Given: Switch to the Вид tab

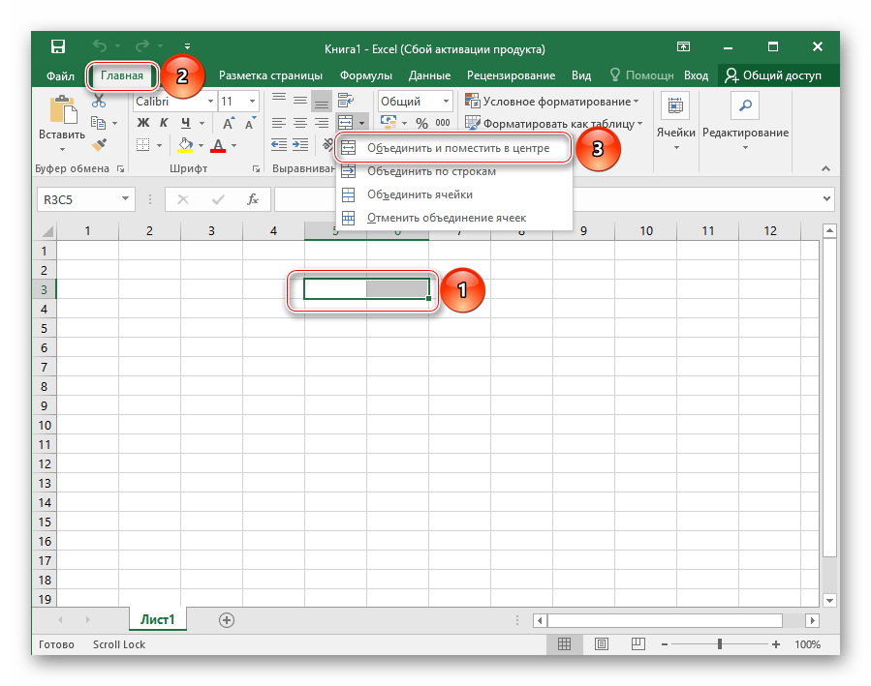Looking at the screenshot, I should [581, 75].
